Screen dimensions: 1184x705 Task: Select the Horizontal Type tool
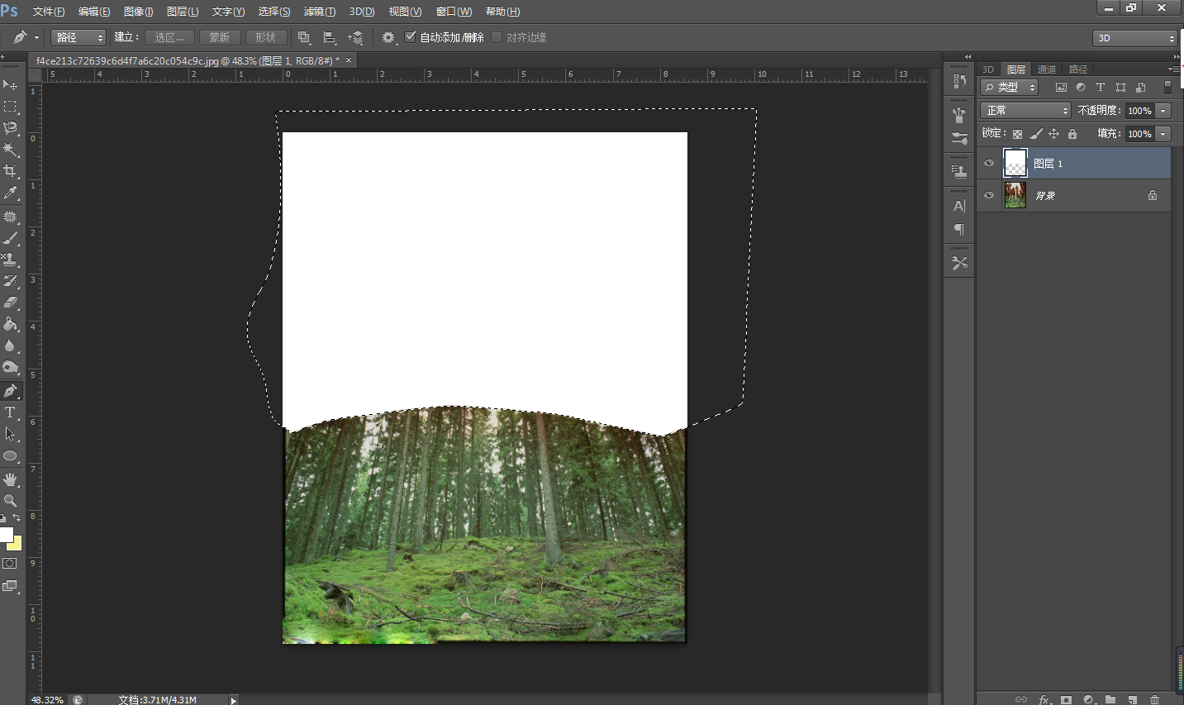click(x=10, y=412)
